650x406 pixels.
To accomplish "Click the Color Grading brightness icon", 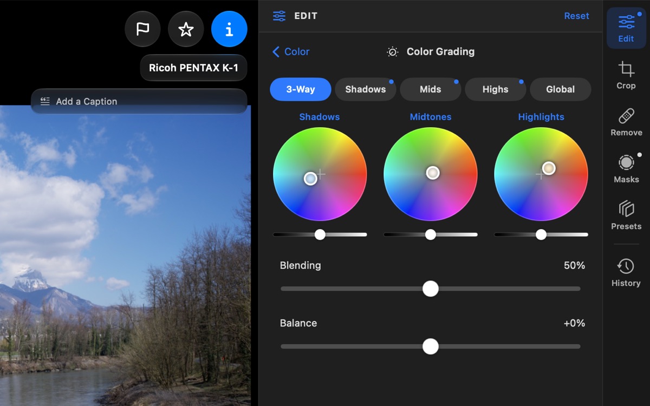I will pyautogui.click(x=393, y=52).
